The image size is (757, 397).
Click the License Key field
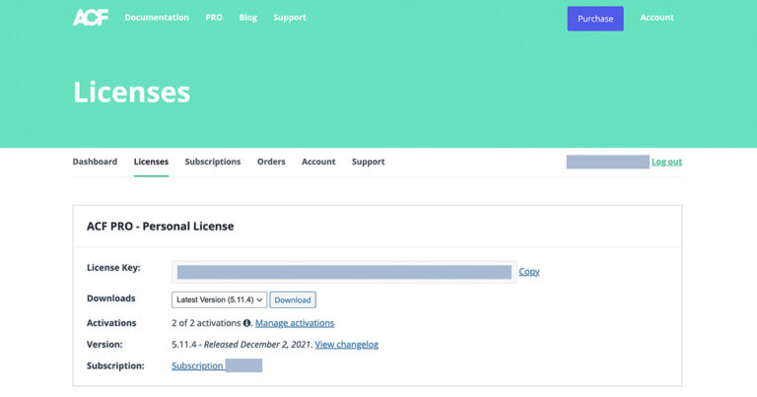point(344,272)
